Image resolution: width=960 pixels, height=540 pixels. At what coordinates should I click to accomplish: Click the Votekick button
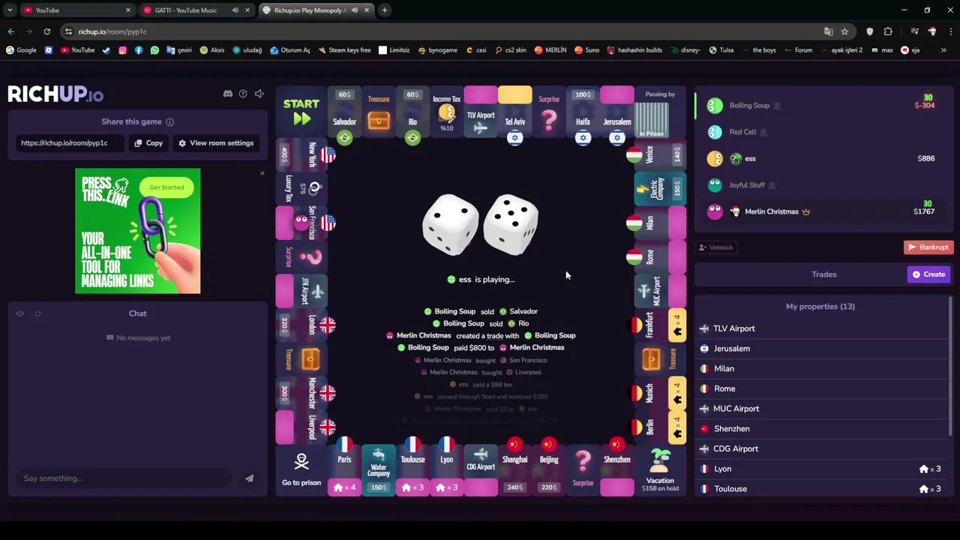716,247
